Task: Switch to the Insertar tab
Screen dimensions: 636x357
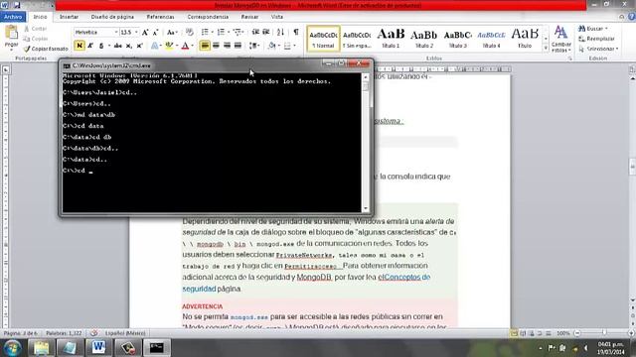Action: 69,17
